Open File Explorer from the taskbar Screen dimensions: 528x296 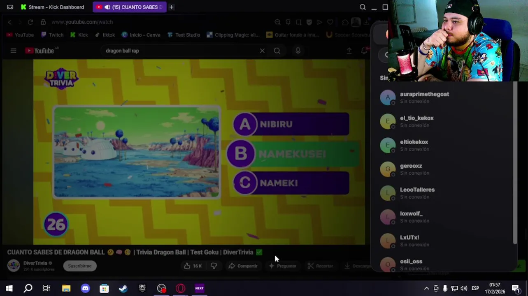(66, 288)
